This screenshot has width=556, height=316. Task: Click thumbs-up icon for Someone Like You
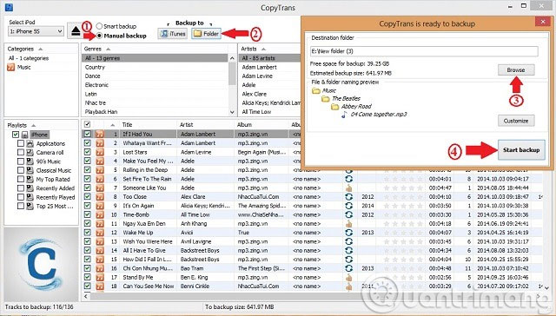[349, 188]
